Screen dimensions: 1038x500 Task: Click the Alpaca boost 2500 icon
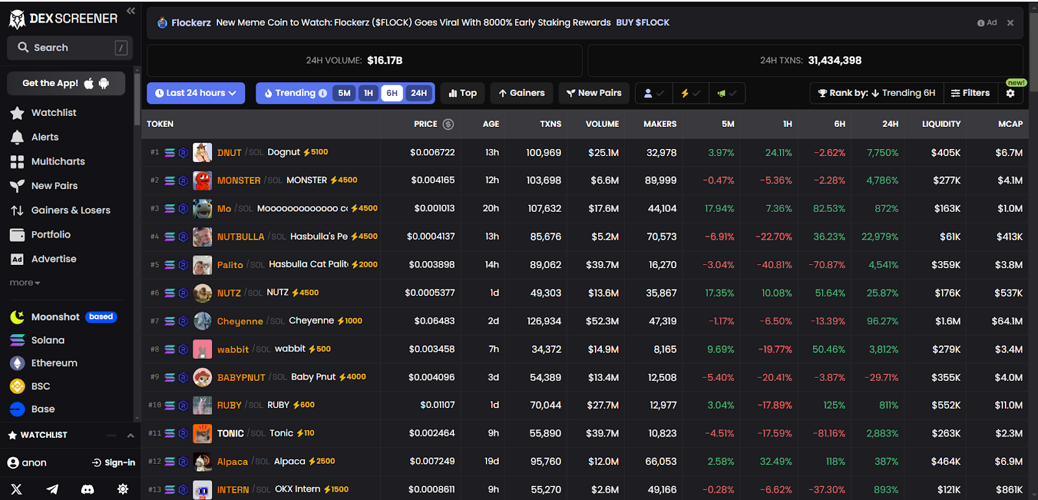[322, 461]
